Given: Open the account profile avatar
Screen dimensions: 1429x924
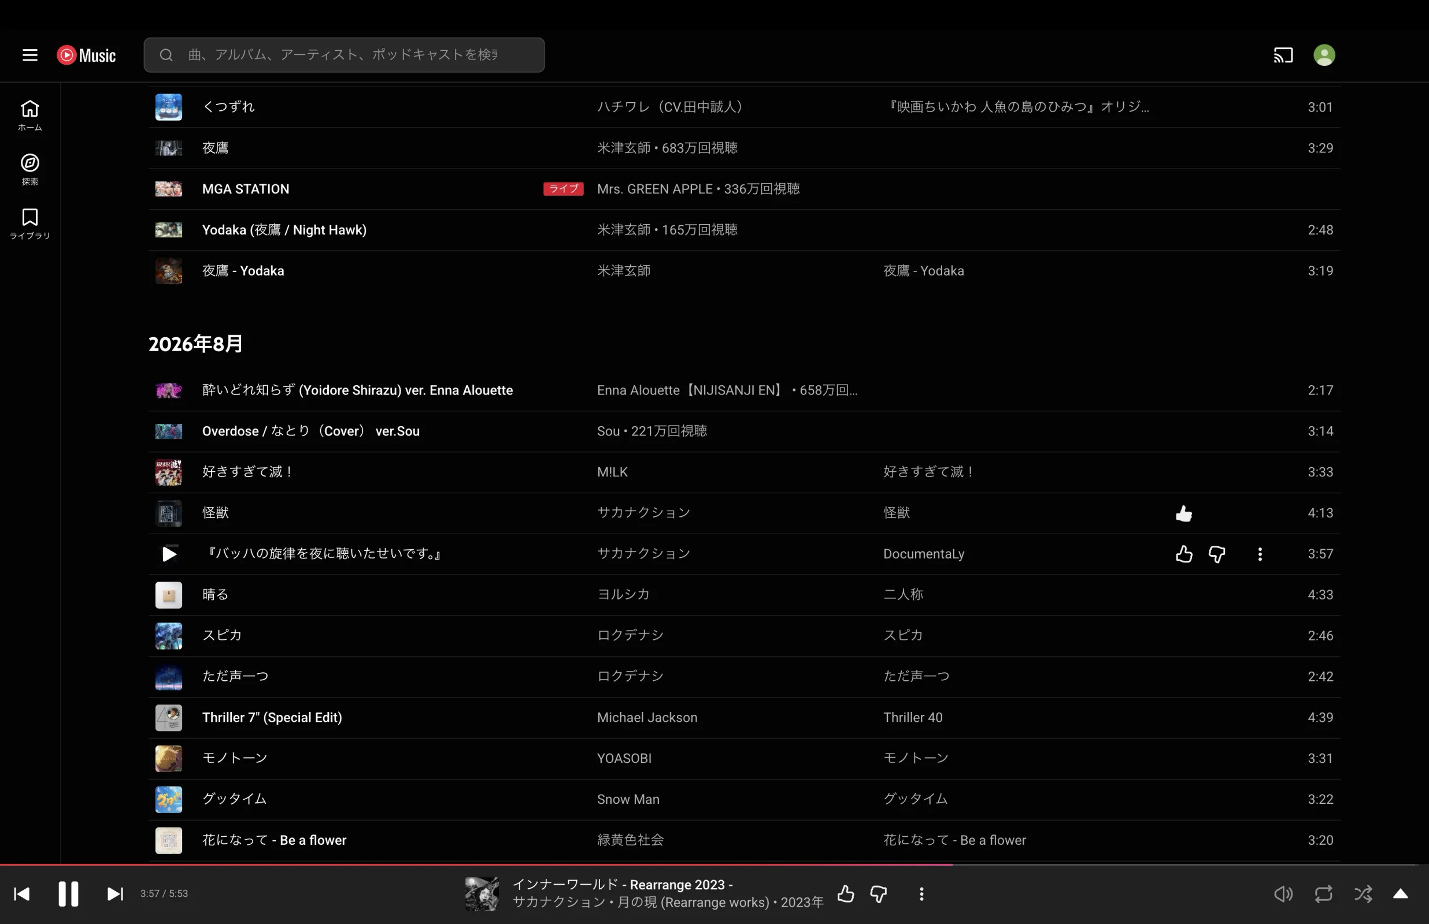Looking at the screenshot, I should 1324,55.
